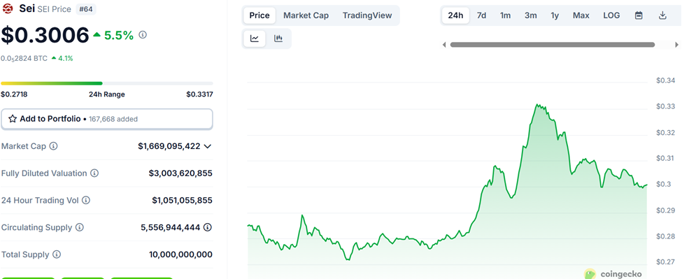Open the 24 Hour Trading Vol info icon
This screenshot has width=682, height=279.
86,201
